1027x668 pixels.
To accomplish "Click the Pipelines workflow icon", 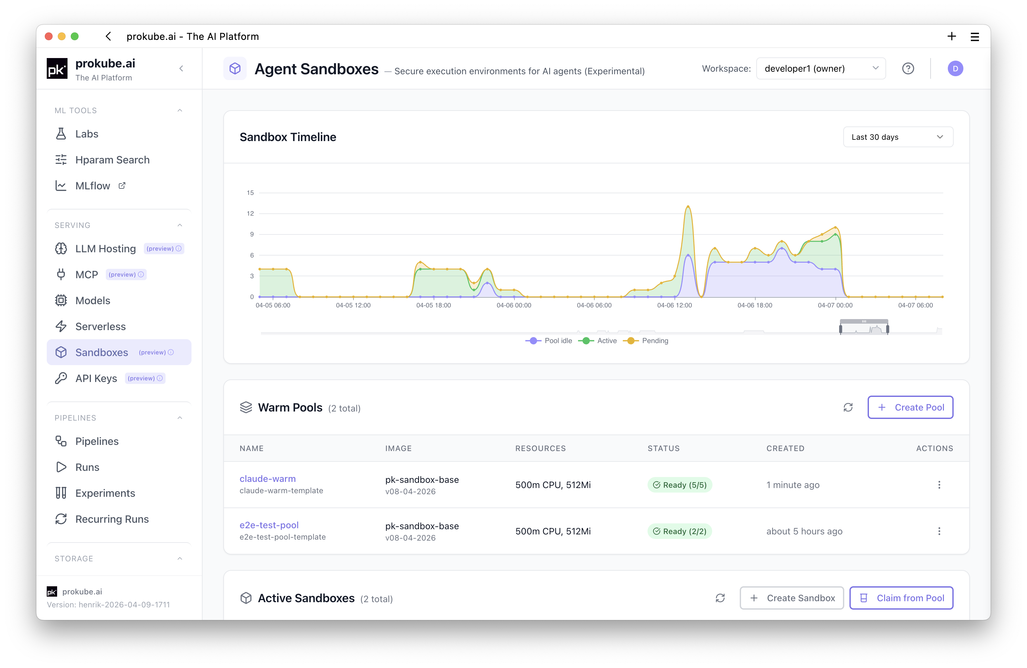I will 61,441.
